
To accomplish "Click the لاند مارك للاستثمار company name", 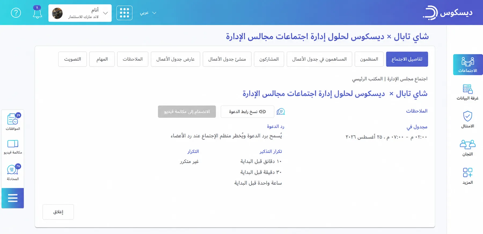I will 83,17.
